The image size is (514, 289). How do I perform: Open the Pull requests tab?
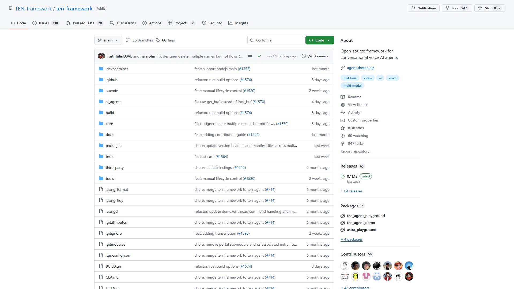83,23
